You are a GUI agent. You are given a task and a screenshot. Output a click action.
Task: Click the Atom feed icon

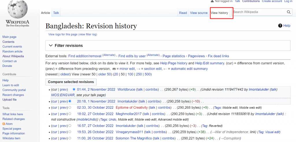3,124
